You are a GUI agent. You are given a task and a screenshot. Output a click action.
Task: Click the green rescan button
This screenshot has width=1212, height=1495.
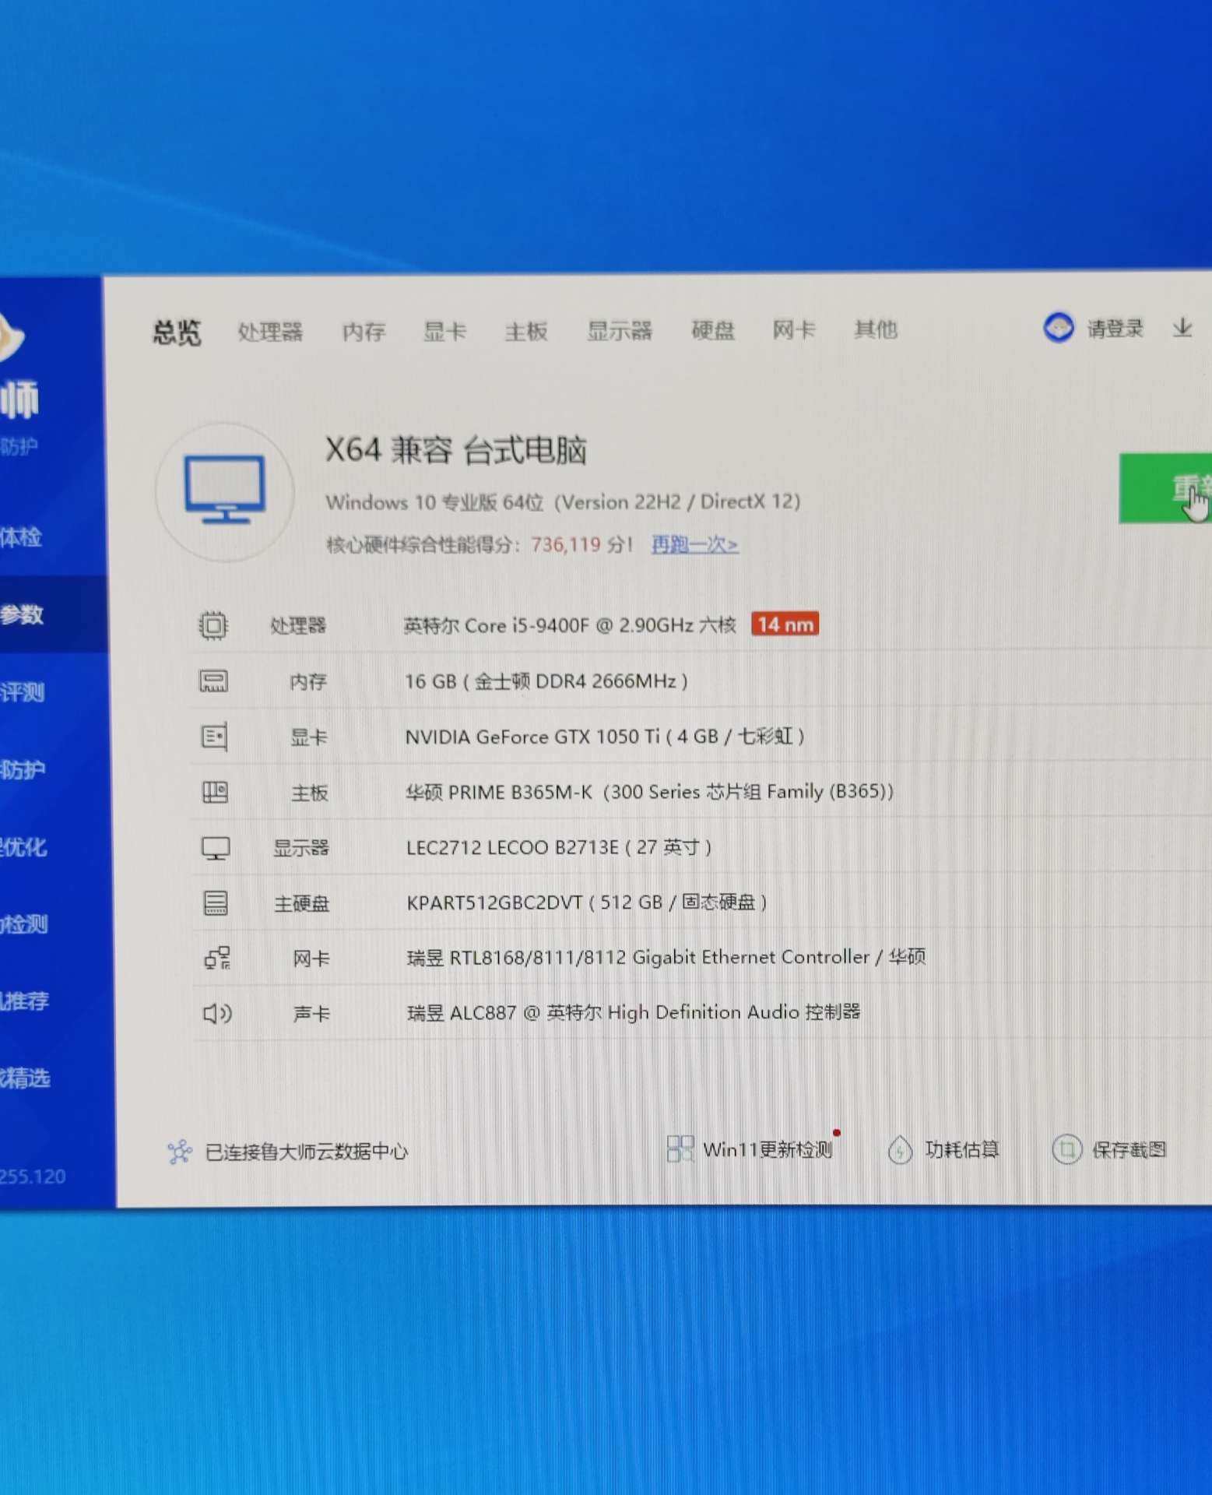1165,488
